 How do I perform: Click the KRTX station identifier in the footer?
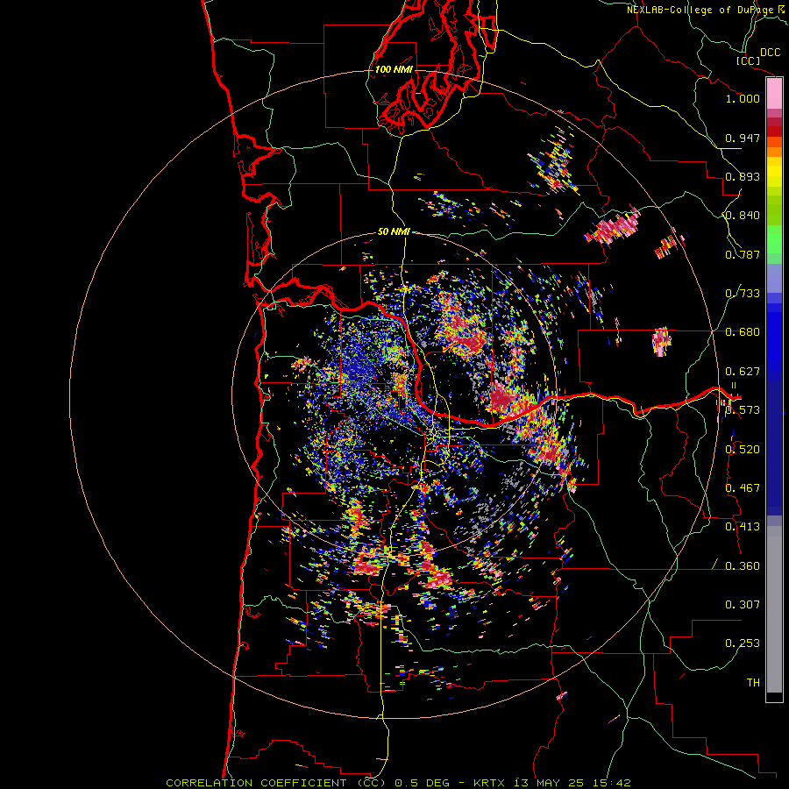(491, 783)
